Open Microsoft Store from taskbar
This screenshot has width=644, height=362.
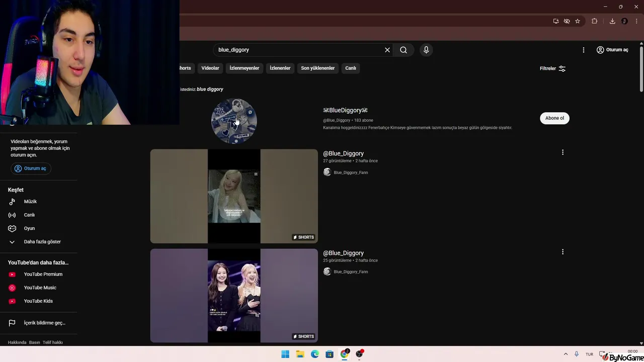coord(330,354)
